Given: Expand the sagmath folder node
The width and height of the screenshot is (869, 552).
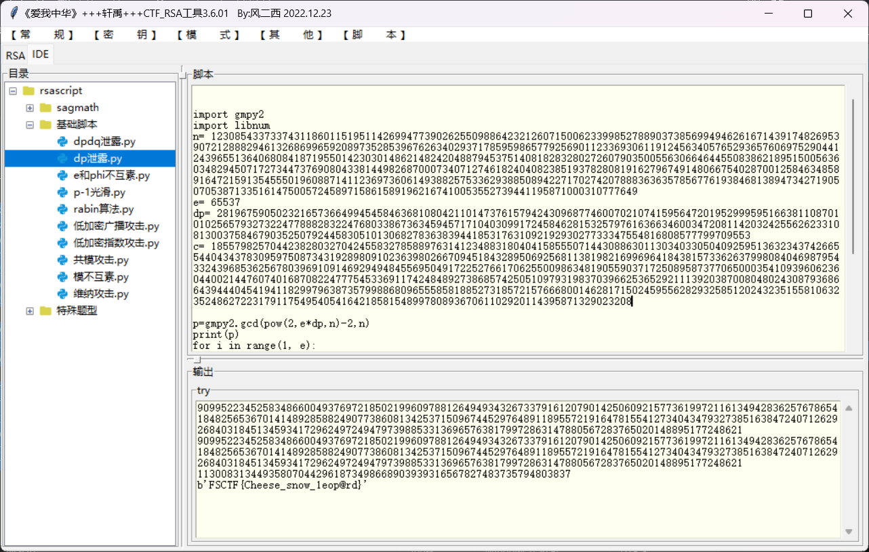Looking at the screenshot, I should click(x=30, y=108).
